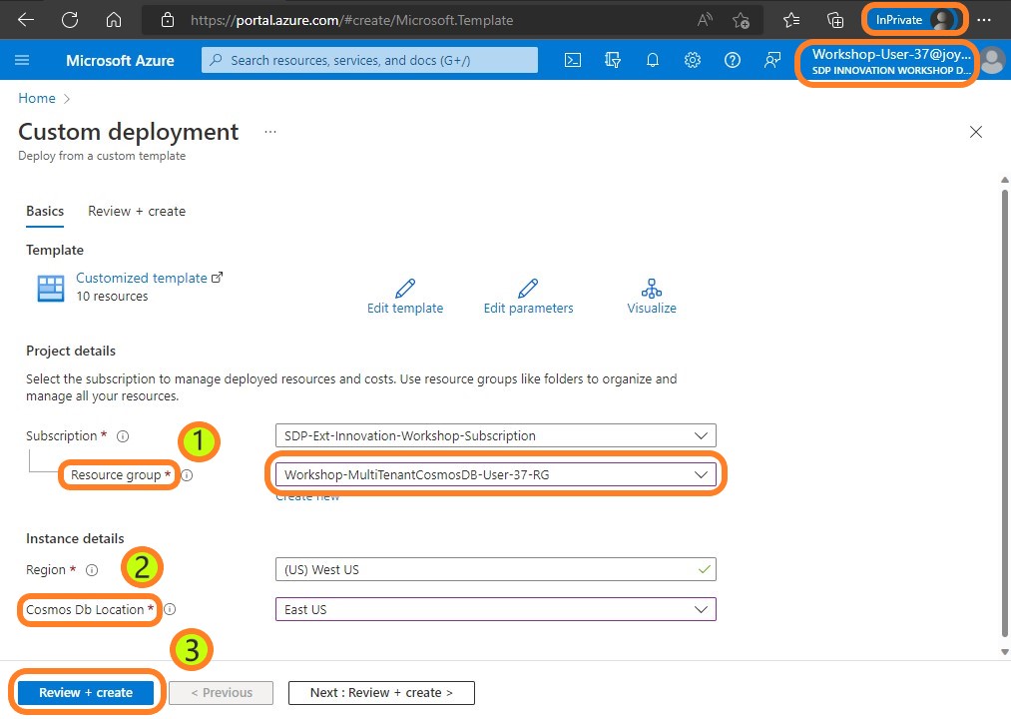Viewport: 1011px width, 719px height.
Task: Open the browser Favorites list icon
Action: click(x=791, y=21)
